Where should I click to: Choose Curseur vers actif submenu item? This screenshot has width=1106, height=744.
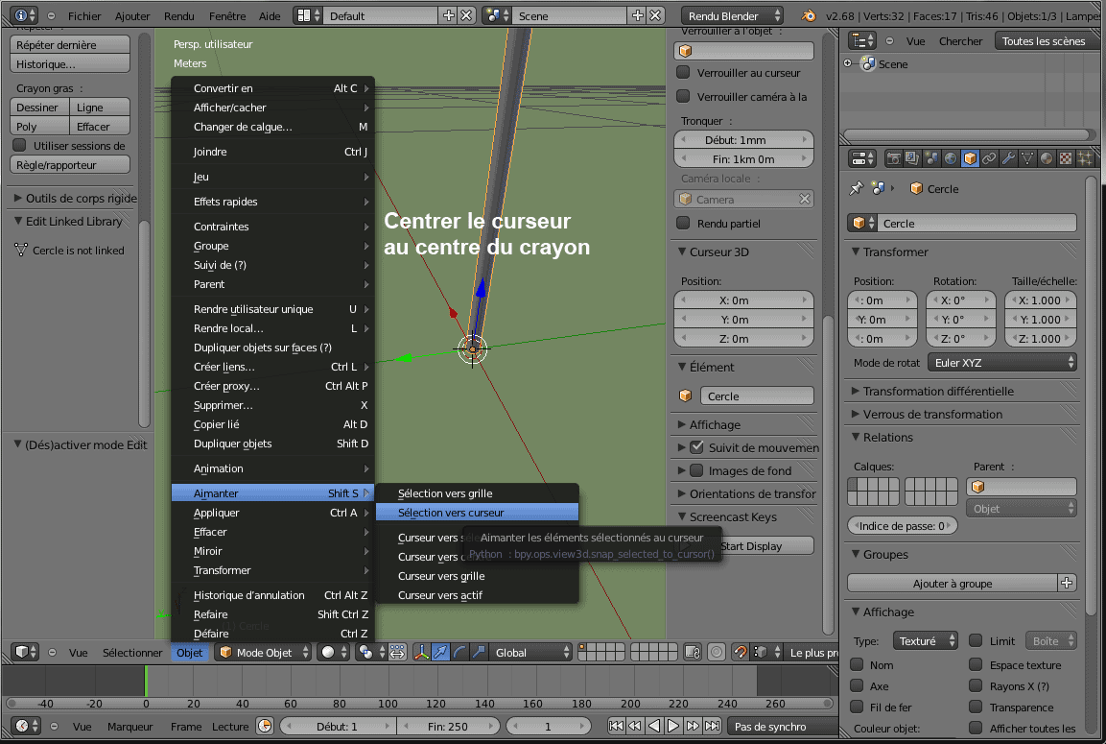(x=477, y=595)
